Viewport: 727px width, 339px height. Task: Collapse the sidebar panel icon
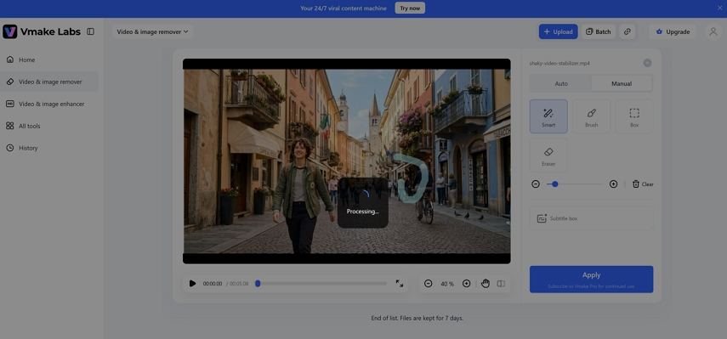[90, 31]
